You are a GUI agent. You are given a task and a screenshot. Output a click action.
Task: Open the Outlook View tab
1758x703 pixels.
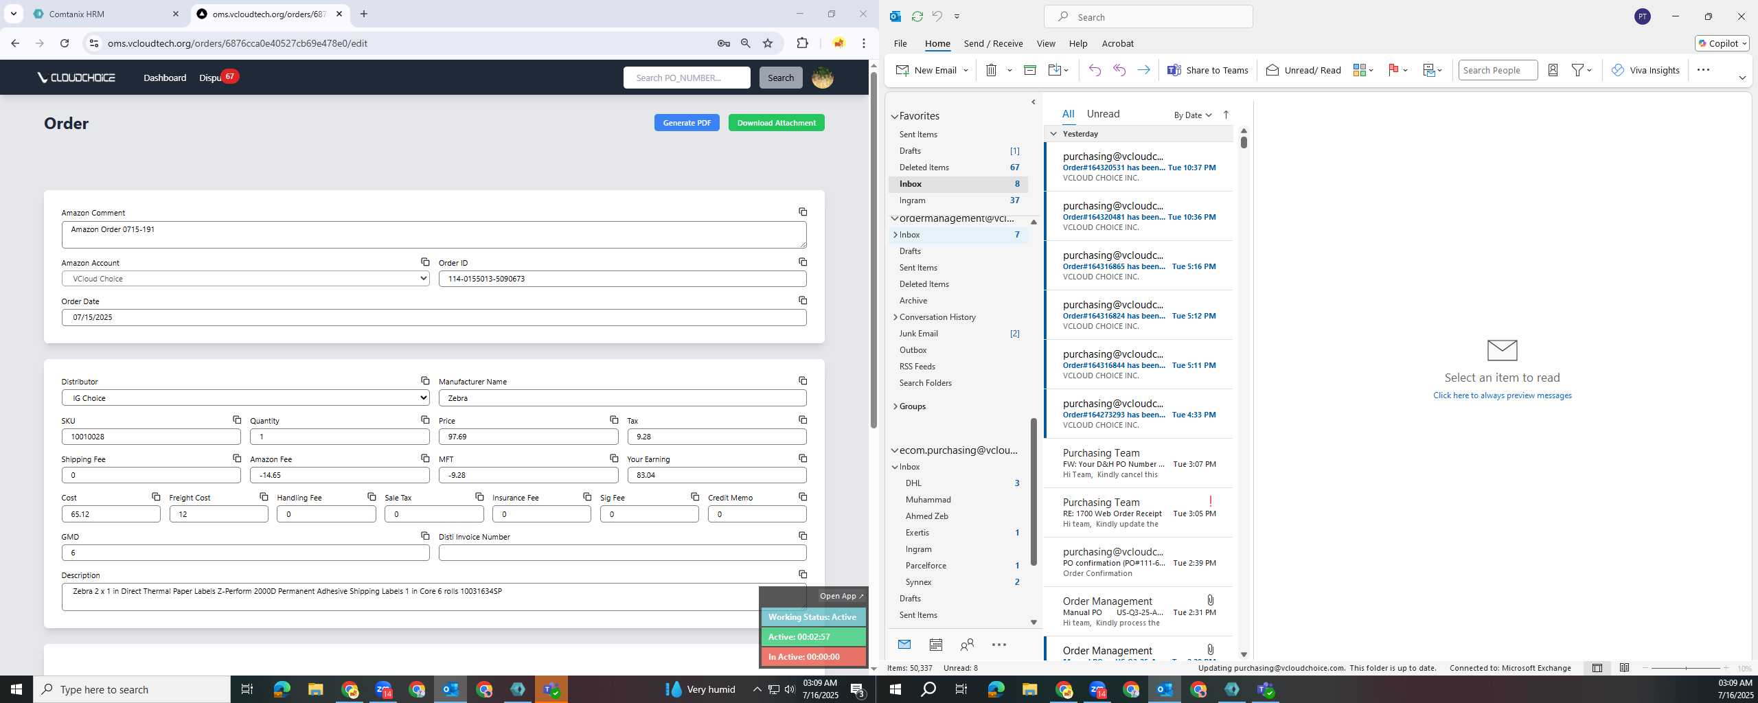coord(1045,43)
